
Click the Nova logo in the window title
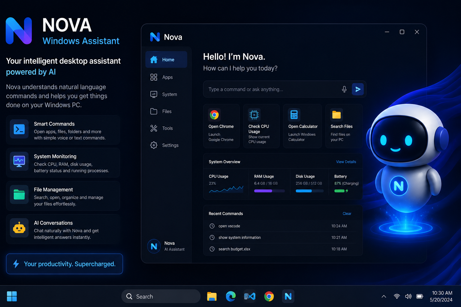pos(155,37)
